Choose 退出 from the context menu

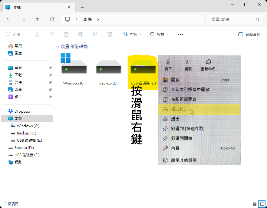point(175,119)
